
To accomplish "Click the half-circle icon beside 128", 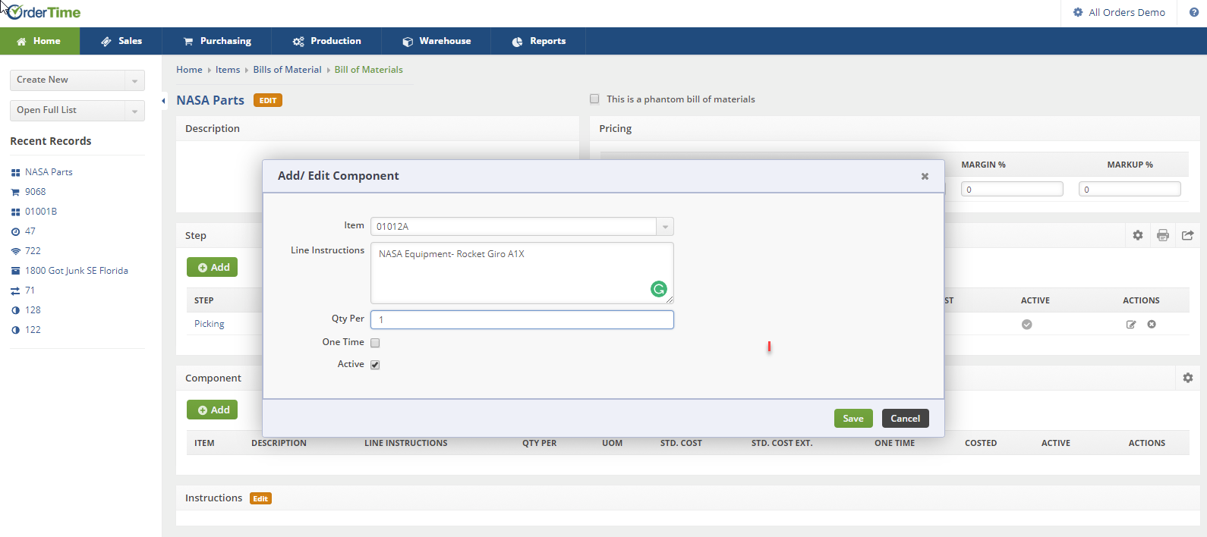I will point(15,311).
